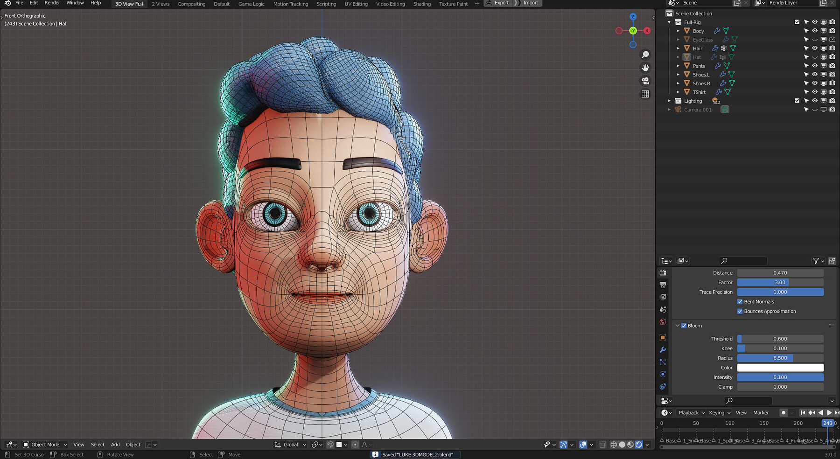Screen dimensions: 840x459
Task: Toggle camera view icon in viewport
Action: (x=645, y=81)
